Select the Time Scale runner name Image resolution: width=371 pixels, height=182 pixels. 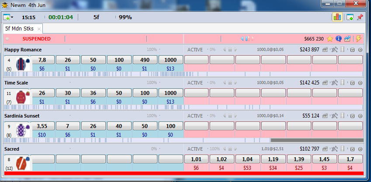16,83
